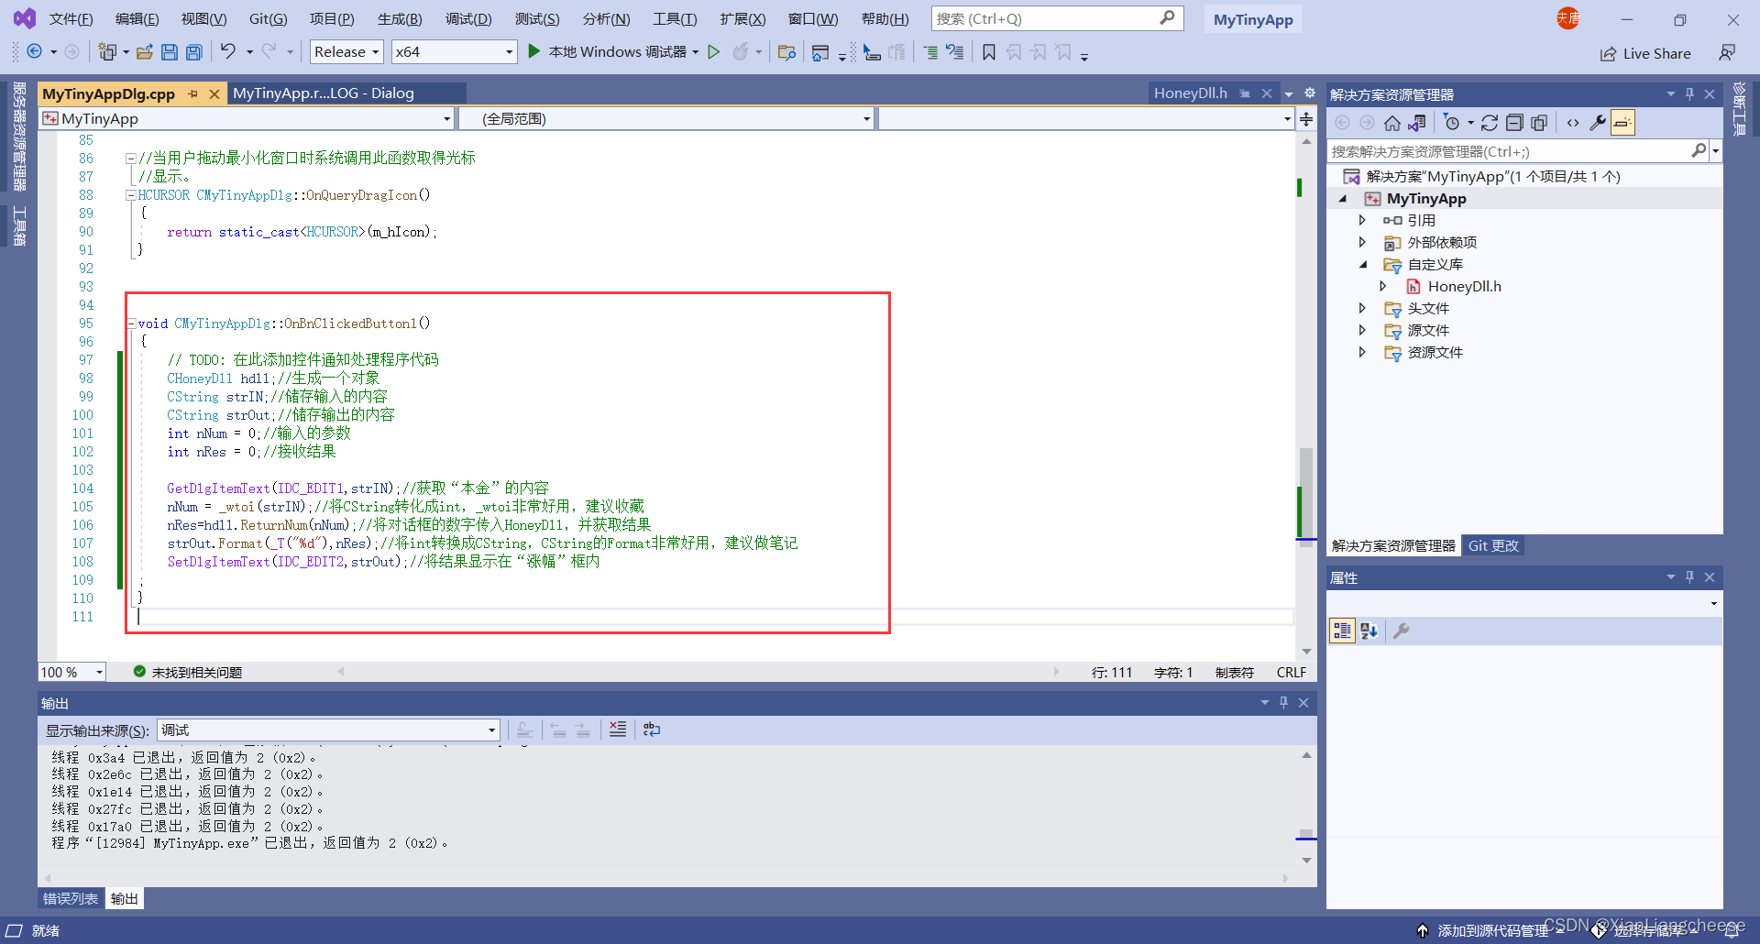The image size is (1760, 944).
Task: Open the output source 调试 dropdown
Action: tap(328, 730)
